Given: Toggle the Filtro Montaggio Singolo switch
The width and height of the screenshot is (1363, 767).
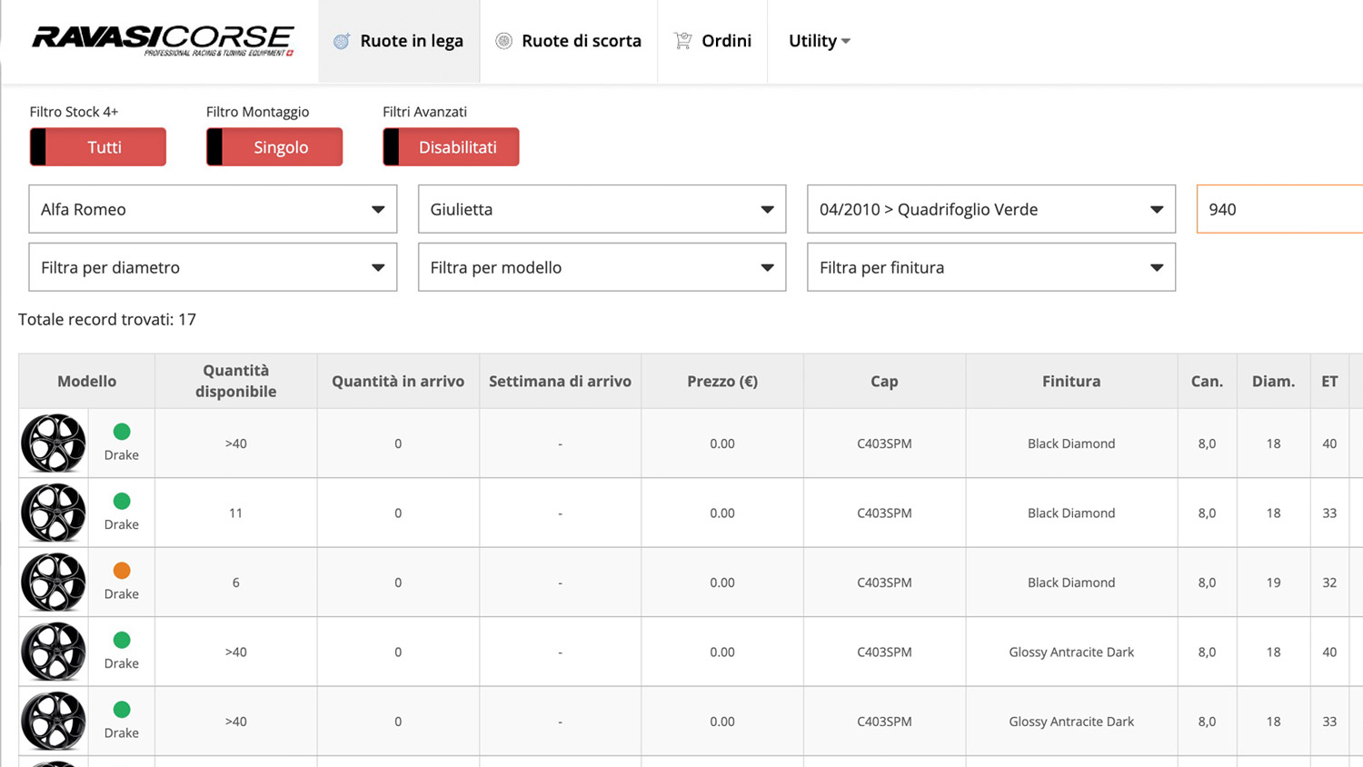Looking at the screenshot, I should coord(274,146).
